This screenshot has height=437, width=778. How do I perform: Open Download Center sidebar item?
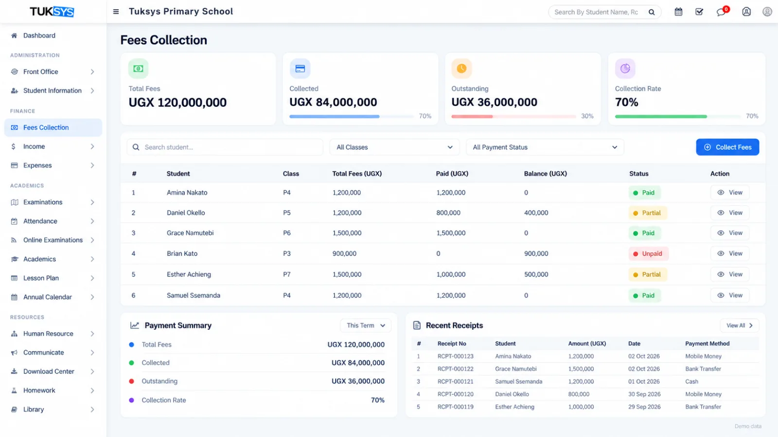click(x=53, y=371)
